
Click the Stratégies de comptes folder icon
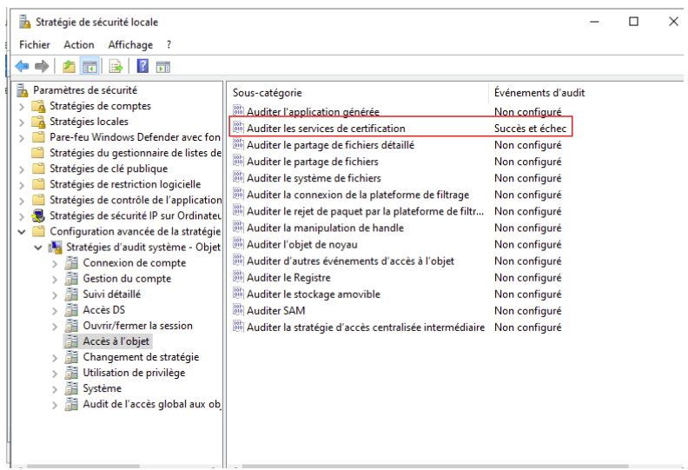point(38,106)
